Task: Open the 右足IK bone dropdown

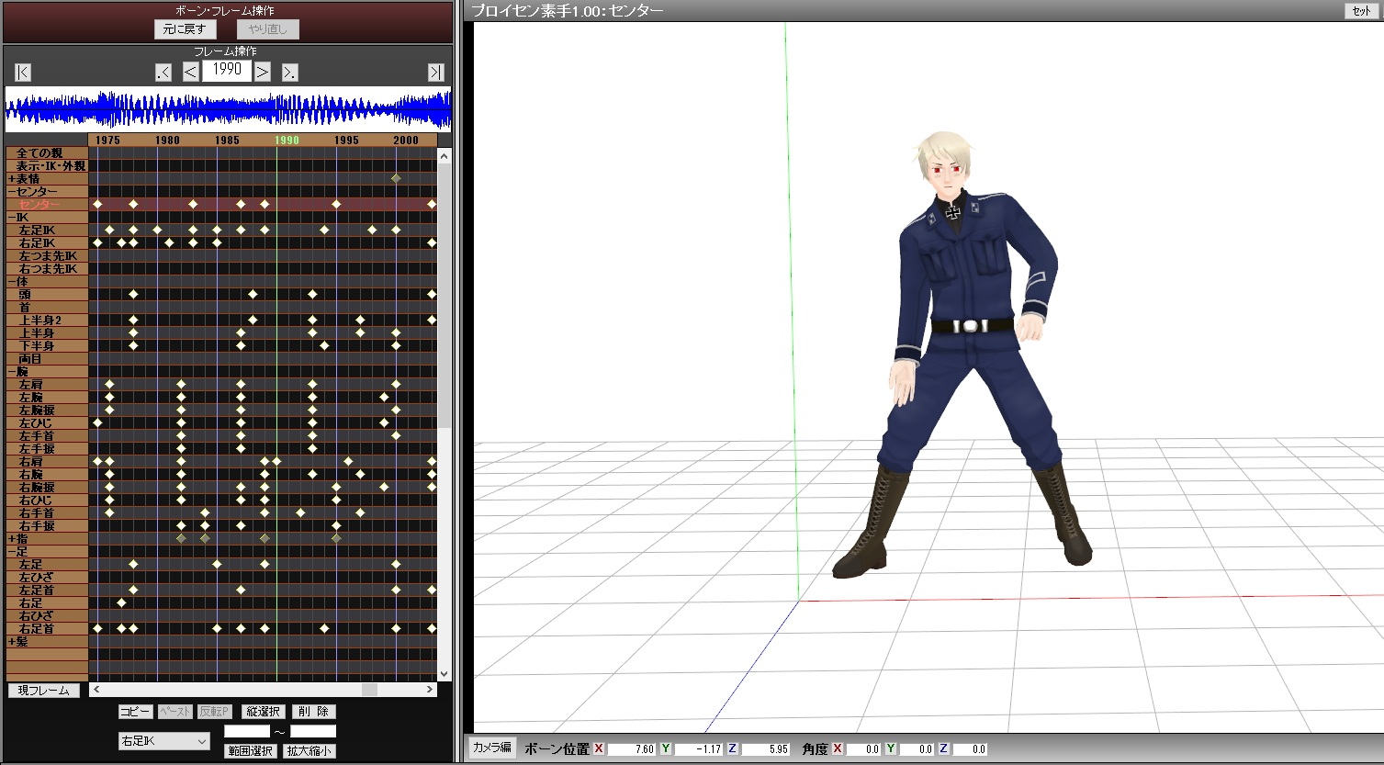Action: pyautogui.click(x=164, y=740)
